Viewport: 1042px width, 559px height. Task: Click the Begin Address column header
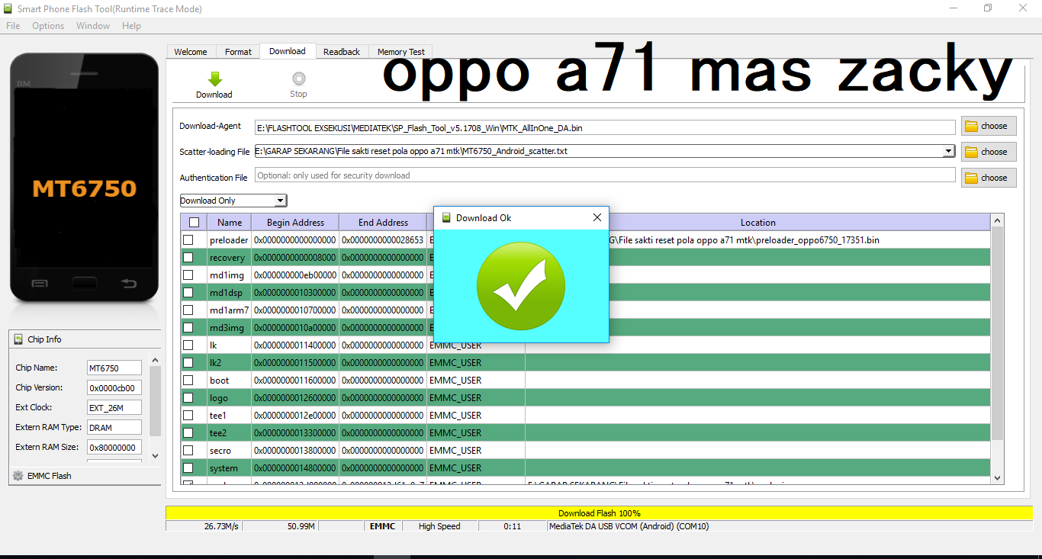pyautogui.click(x=295, y=223)
